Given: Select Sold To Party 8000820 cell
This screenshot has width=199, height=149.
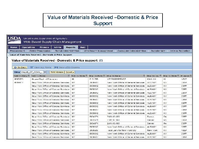Looking at the screenshot, I should [22, 79].
